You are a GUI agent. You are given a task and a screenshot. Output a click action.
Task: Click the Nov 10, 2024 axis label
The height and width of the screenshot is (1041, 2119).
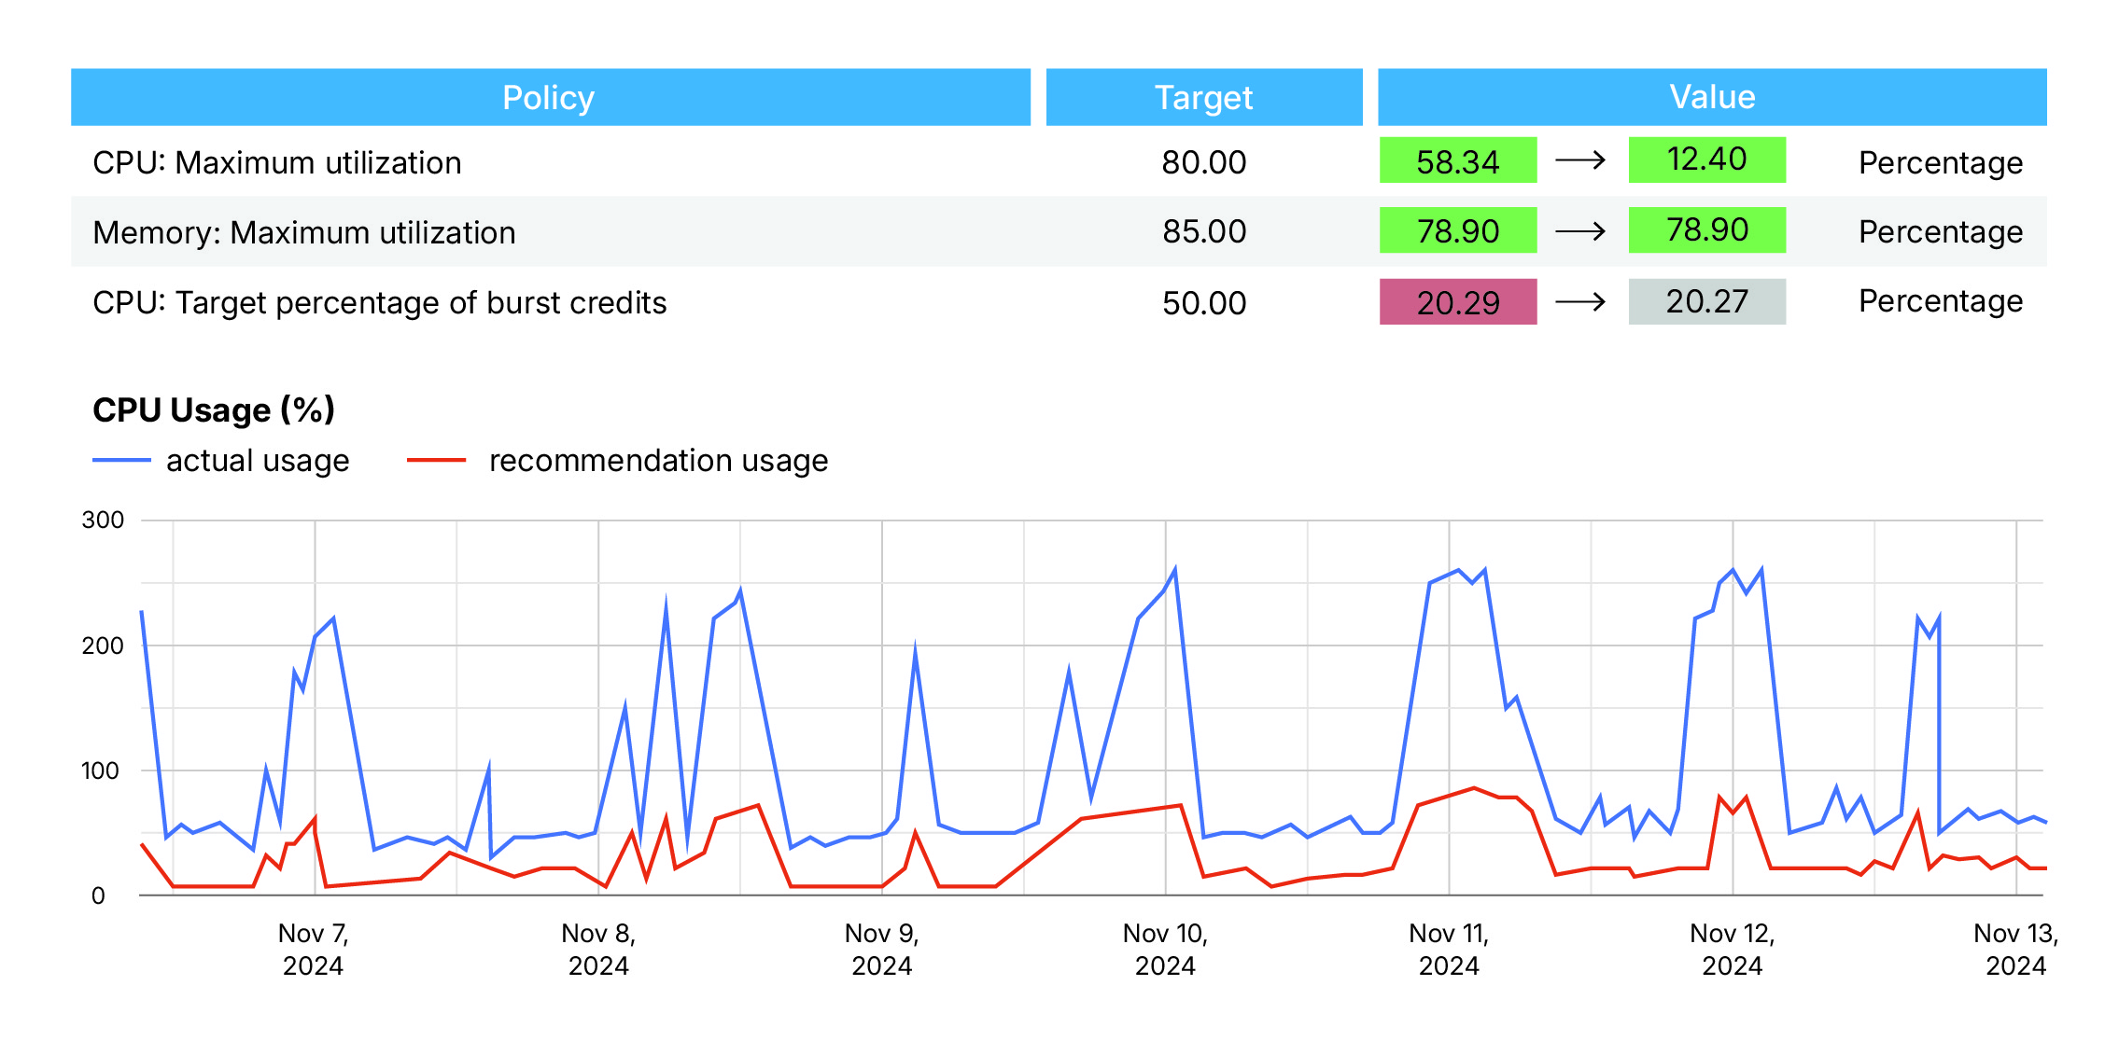[1165, 950]
